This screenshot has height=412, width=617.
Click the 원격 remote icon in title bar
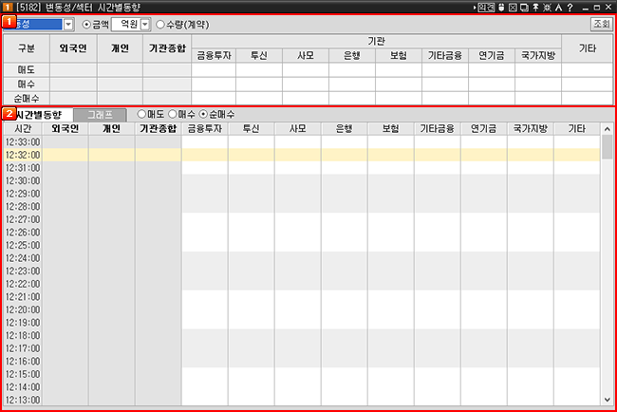(x=485, y=7)
